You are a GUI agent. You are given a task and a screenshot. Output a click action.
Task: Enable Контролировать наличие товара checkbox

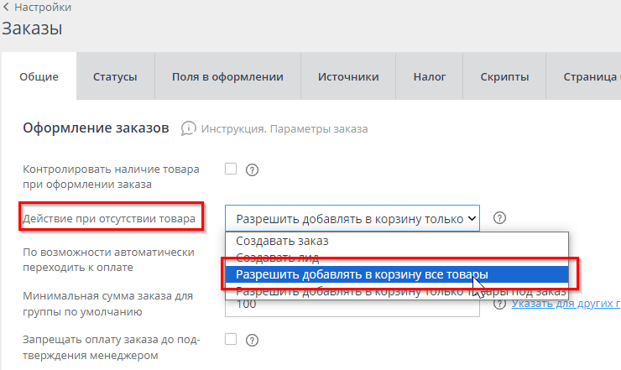231,169
